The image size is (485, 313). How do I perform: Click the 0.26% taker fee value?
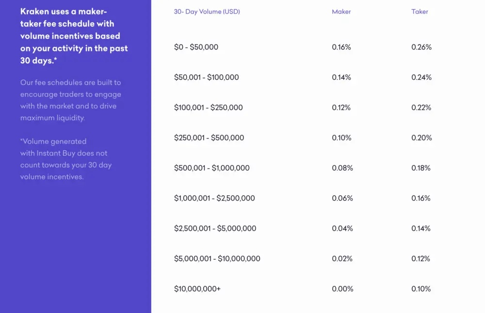pos(421,47)
